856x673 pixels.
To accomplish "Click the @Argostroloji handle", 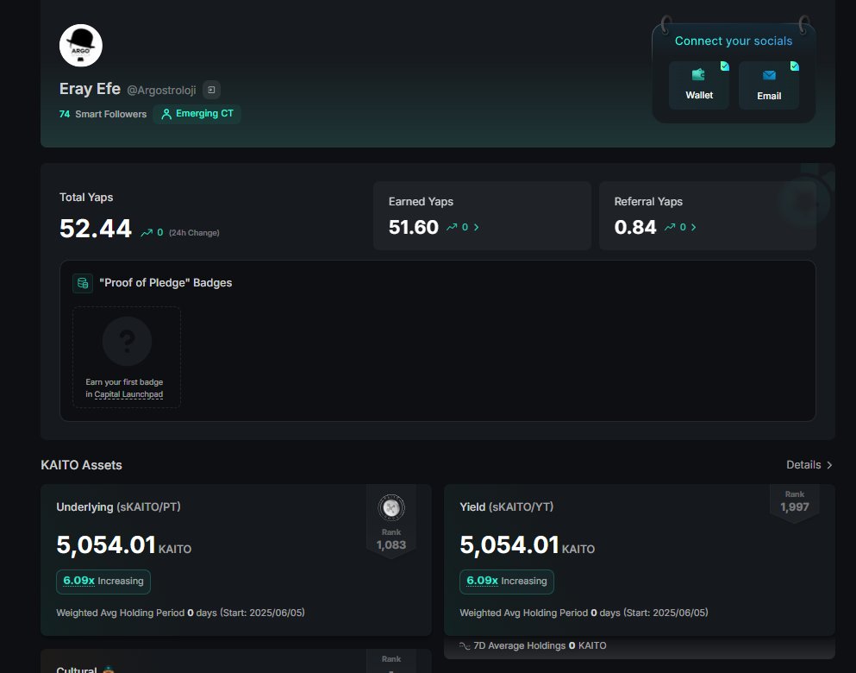I will click(x=161, y=90).
